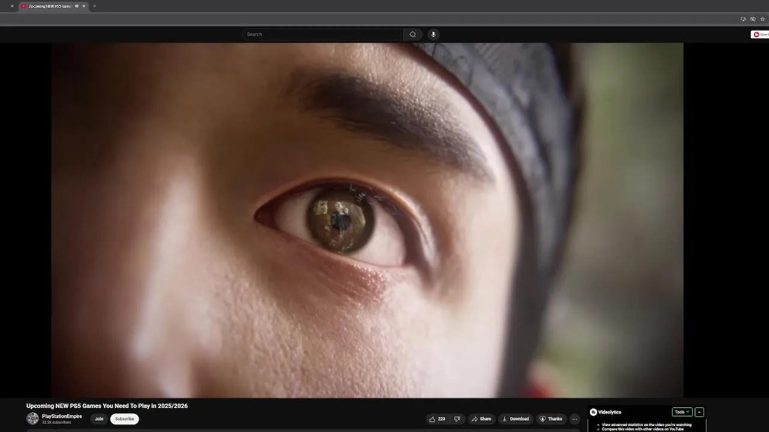This screenshot has width=769, height=432.
Task: Open the Share dialog for this video
Action: click(481, 419)
